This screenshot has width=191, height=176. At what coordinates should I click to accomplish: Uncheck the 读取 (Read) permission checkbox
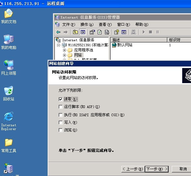click(61, 99)
